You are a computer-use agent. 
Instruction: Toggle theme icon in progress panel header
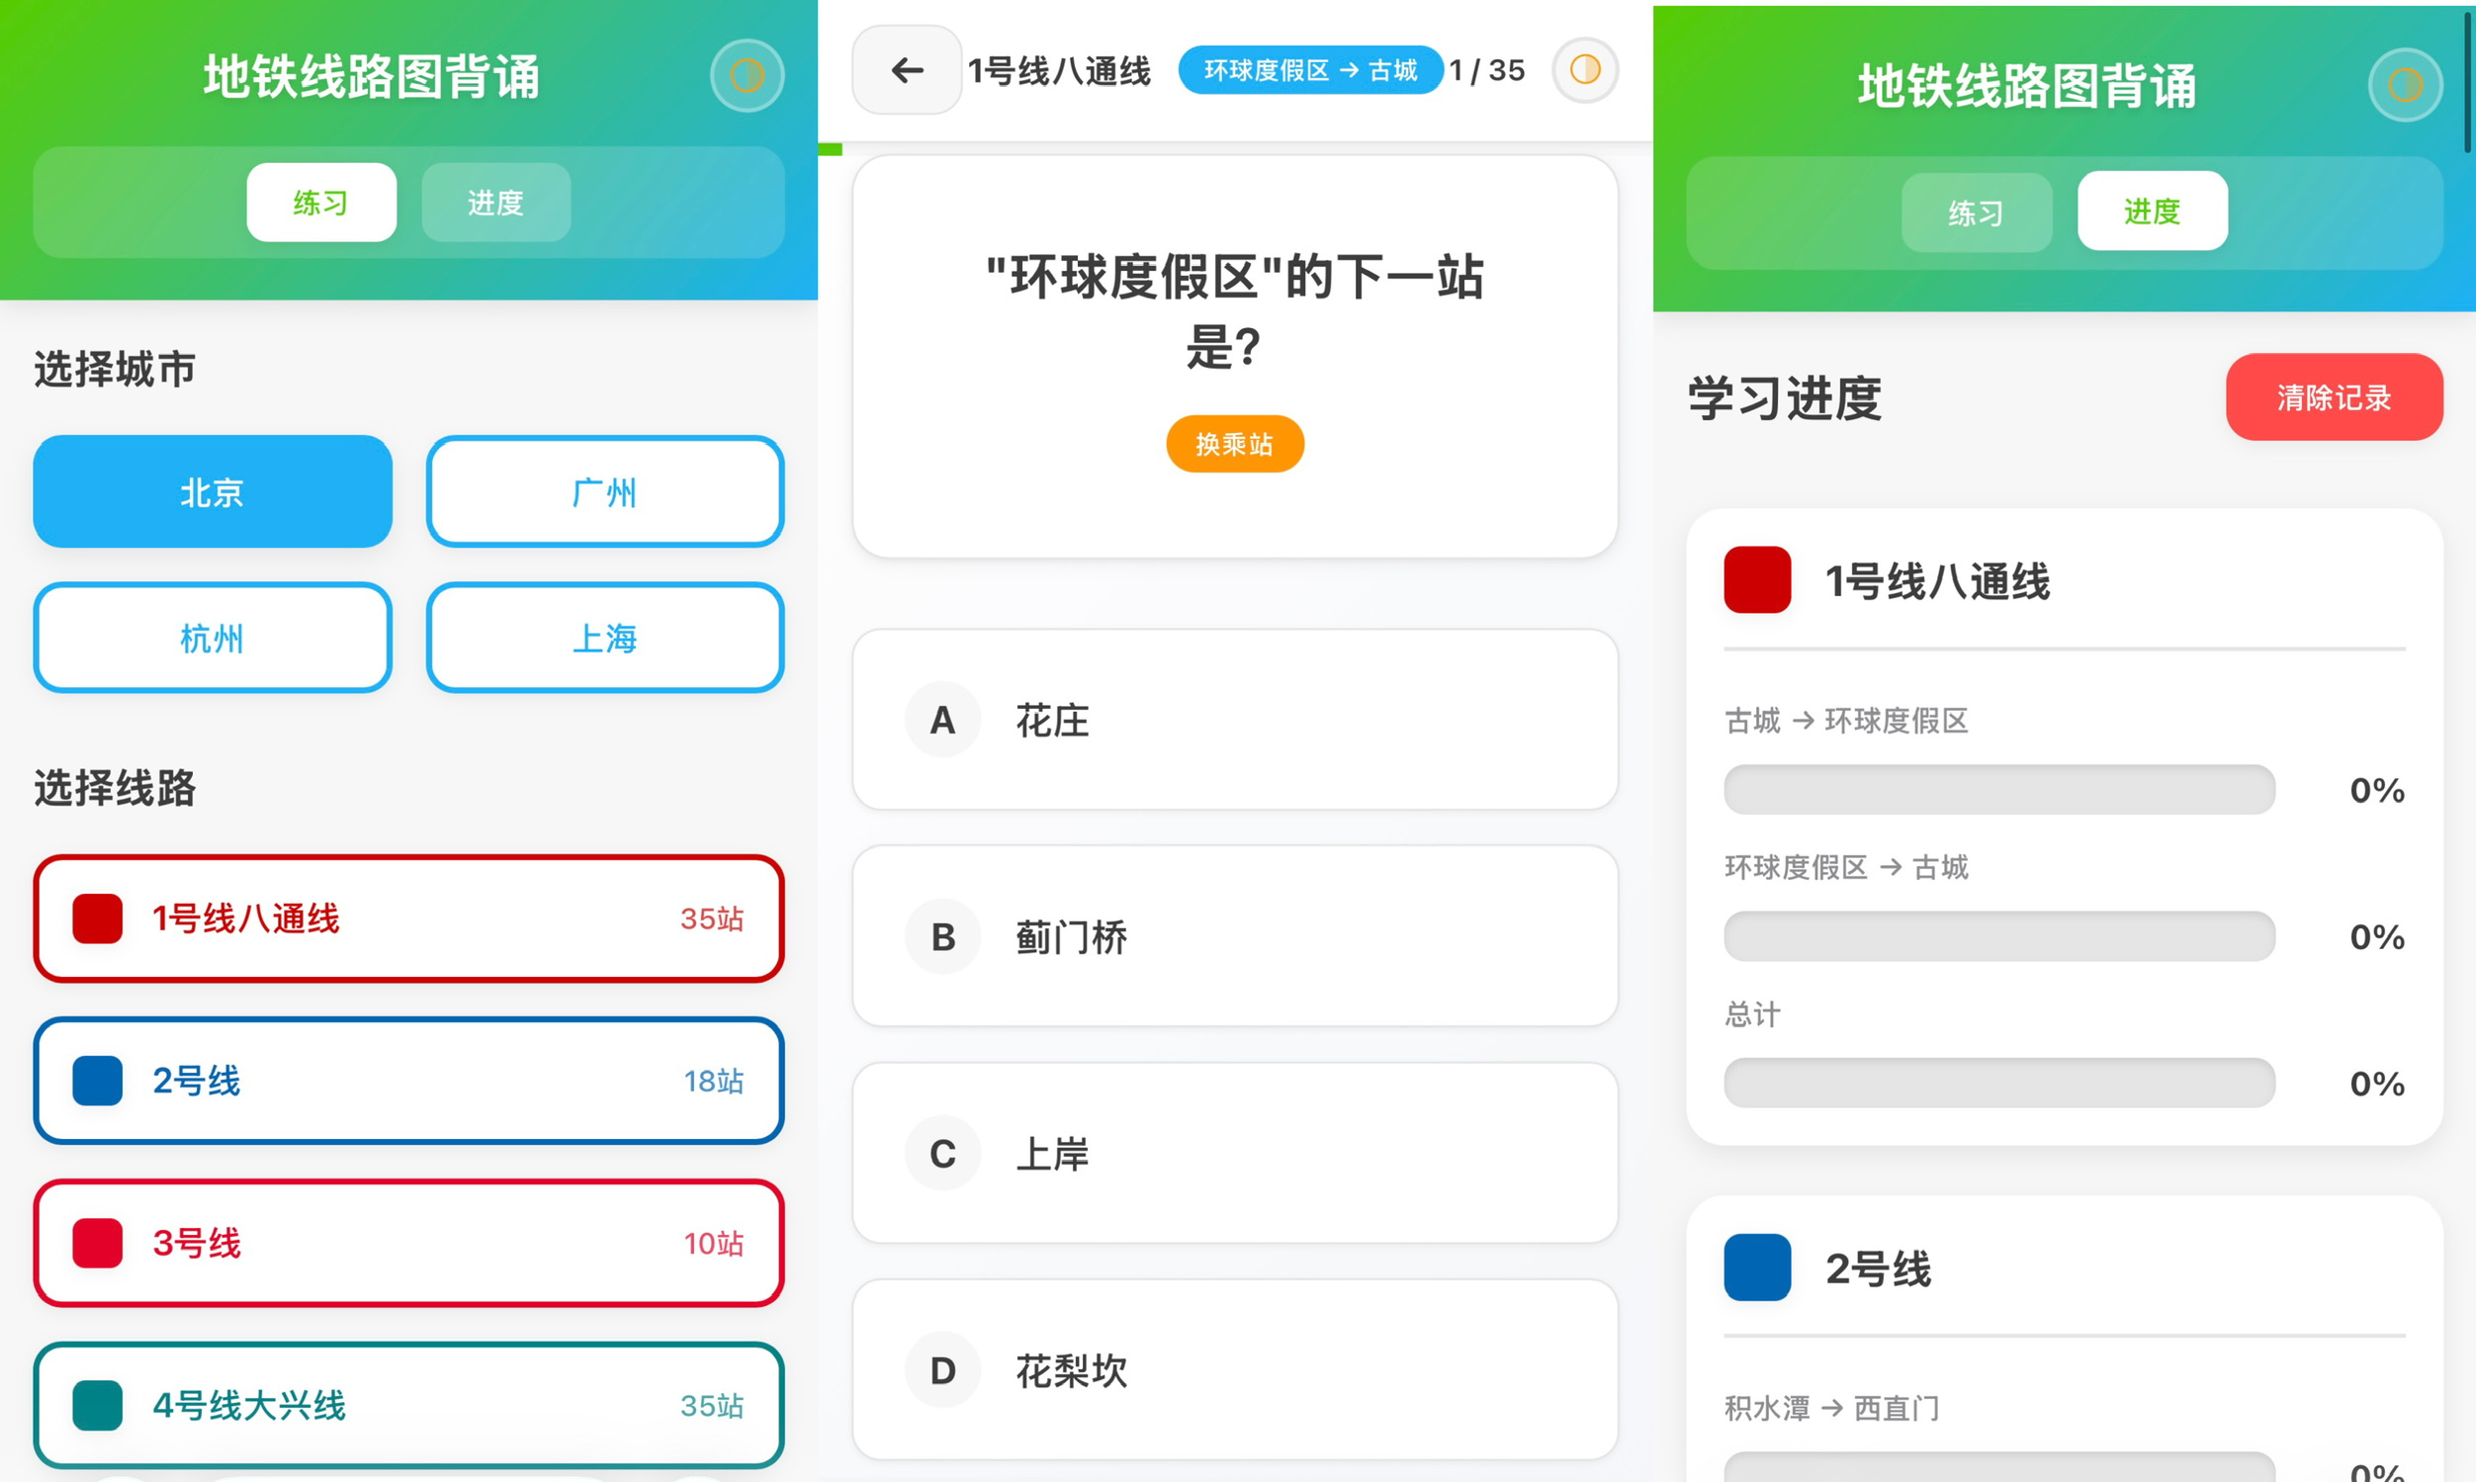2404,85
